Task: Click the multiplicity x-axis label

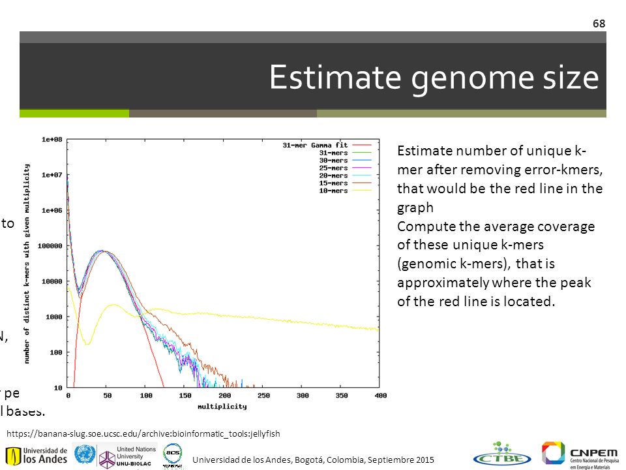Action: pos(222,407)
